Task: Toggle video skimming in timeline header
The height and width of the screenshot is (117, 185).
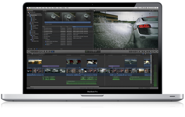Action: [143, 54]
